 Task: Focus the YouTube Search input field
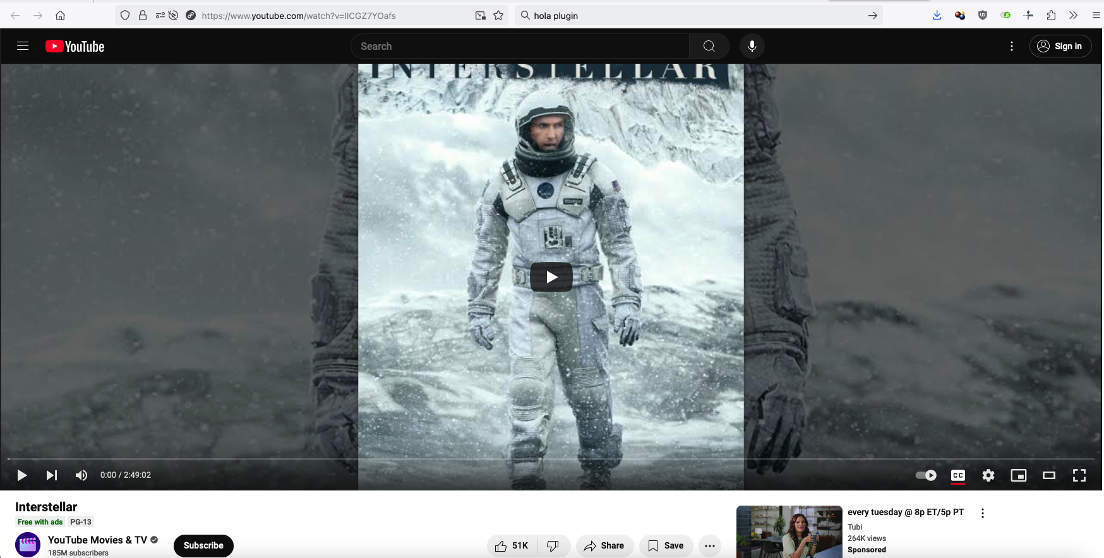coord(520,46)
